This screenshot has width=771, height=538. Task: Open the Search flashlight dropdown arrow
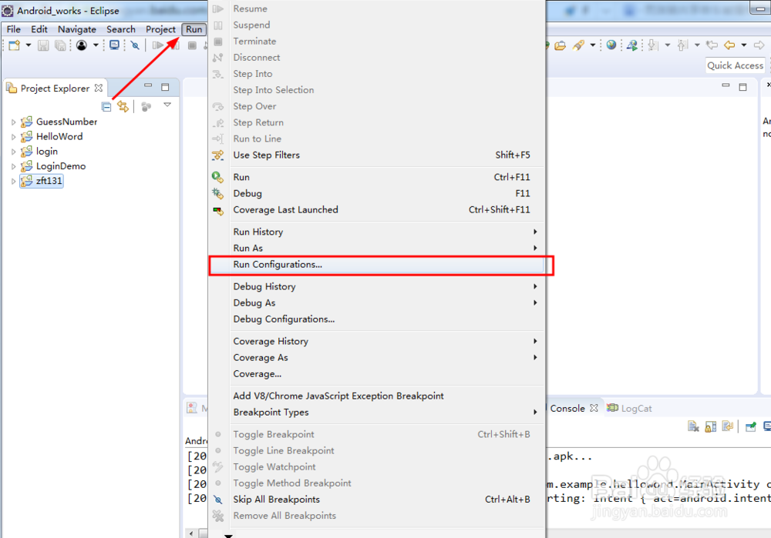click(593, 45)
